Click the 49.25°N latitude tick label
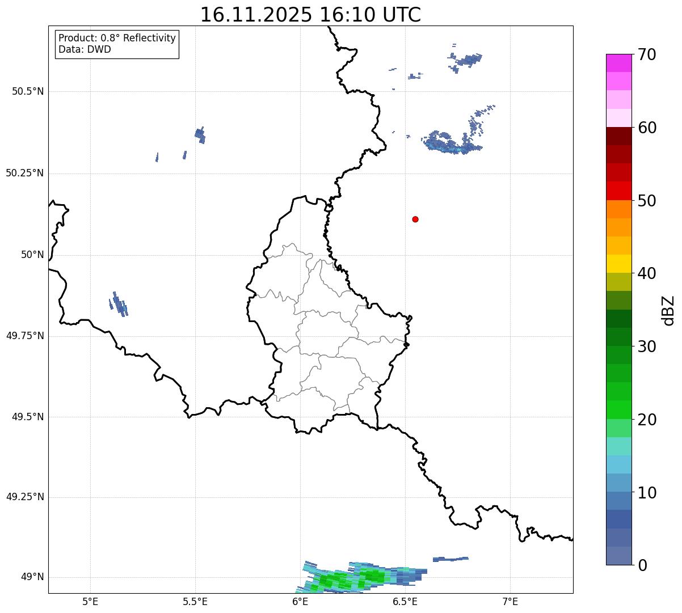 pos(25,497)
